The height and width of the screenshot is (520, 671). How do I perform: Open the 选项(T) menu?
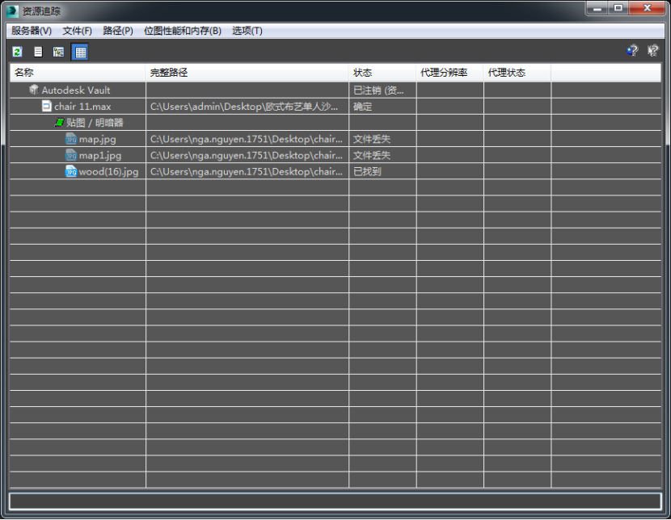247,31
